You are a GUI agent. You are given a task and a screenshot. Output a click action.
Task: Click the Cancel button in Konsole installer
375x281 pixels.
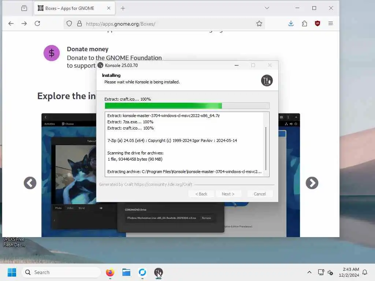tap(260, 194)
